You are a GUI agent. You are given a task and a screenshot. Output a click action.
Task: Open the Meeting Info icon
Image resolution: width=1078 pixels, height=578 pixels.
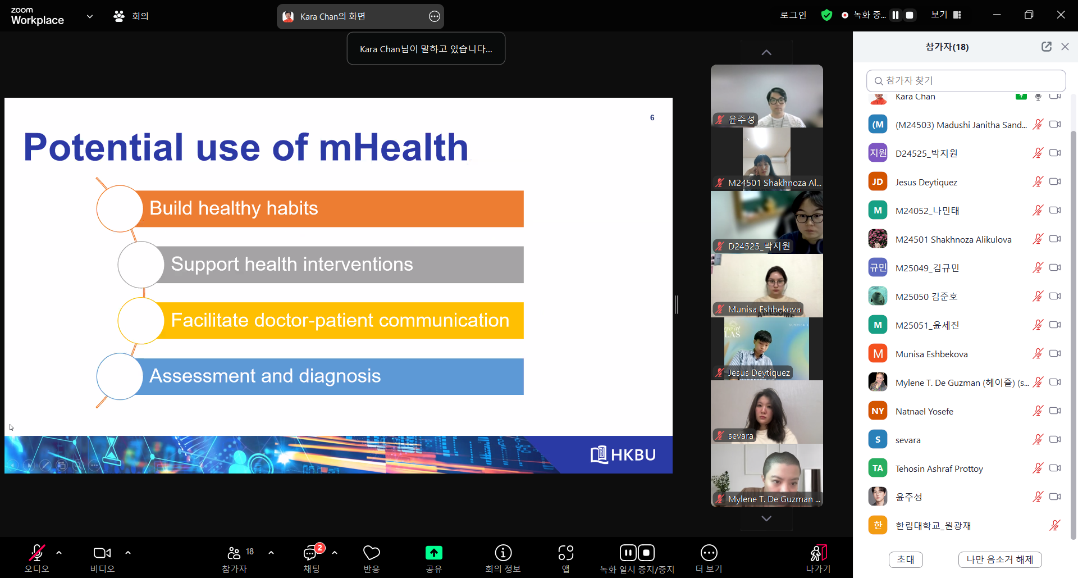click(503, 553)
